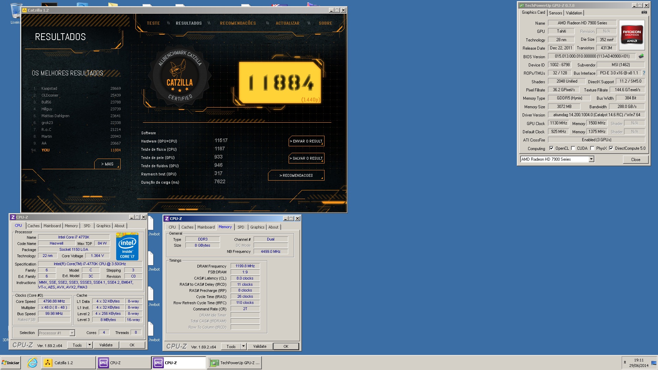Open the Recycle Bin desktop icon

pos(15,13)
